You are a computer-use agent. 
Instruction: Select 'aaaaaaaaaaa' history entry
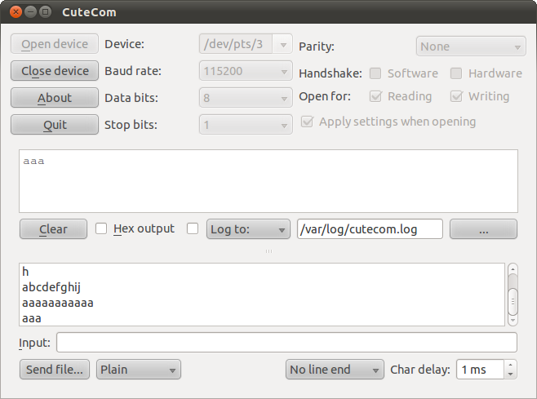[58, 302]
